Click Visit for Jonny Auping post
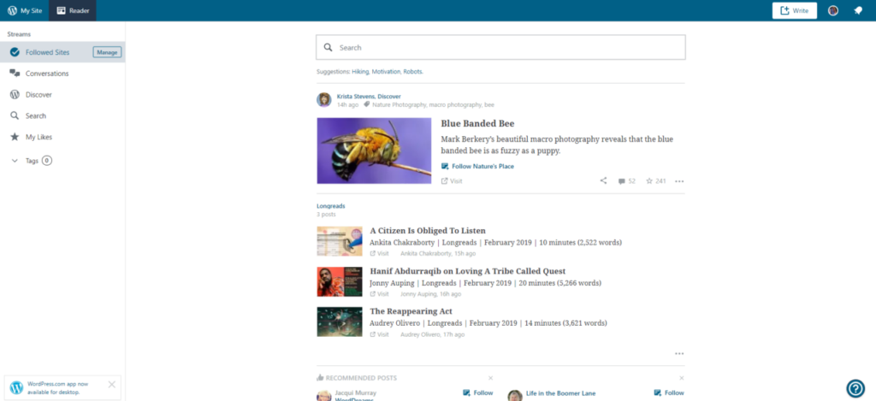The width and height of the screenshot is (876, 401). point(379,294)
